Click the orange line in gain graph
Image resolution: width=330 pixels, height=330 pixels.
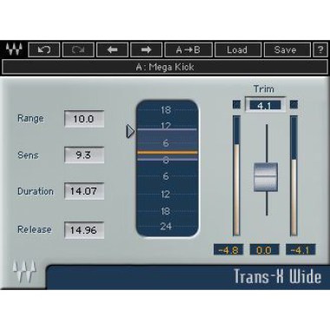click(x=168, y=152)
